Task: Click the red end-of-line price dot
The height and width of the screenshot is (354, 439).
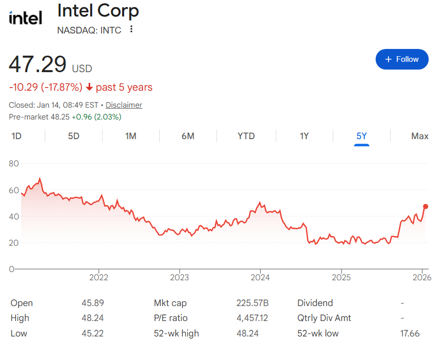Action: click(x=426, y=207)
